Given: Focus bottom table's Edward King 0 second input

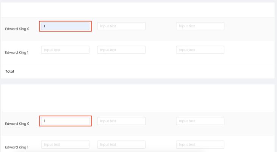Looking at the screenshot, I should click(121, 121).
